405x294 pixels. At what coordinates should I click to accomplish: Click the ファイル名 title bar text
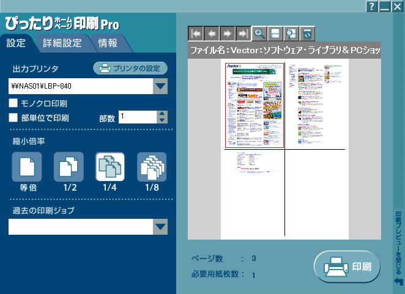click(x=284, y=50)
